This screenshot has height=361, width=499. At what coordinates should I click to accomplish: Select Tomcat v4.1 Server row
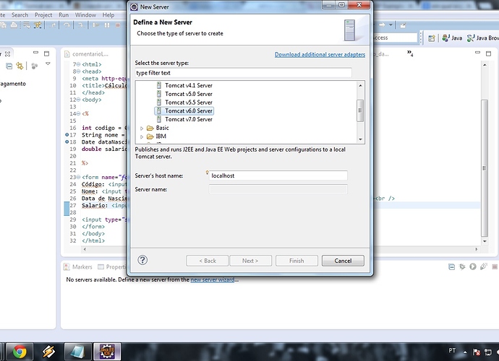click(x=184, y=85)
